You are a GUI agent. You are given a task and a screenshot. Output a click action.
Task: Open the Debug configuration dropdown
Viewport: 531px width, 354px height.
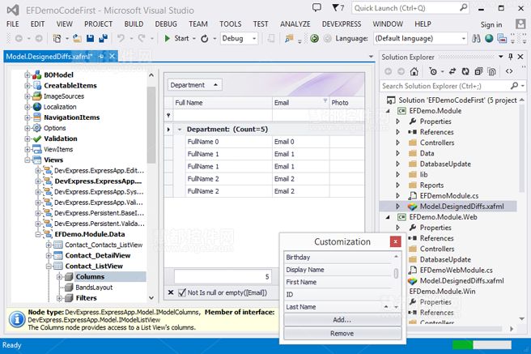click(254, 39)
